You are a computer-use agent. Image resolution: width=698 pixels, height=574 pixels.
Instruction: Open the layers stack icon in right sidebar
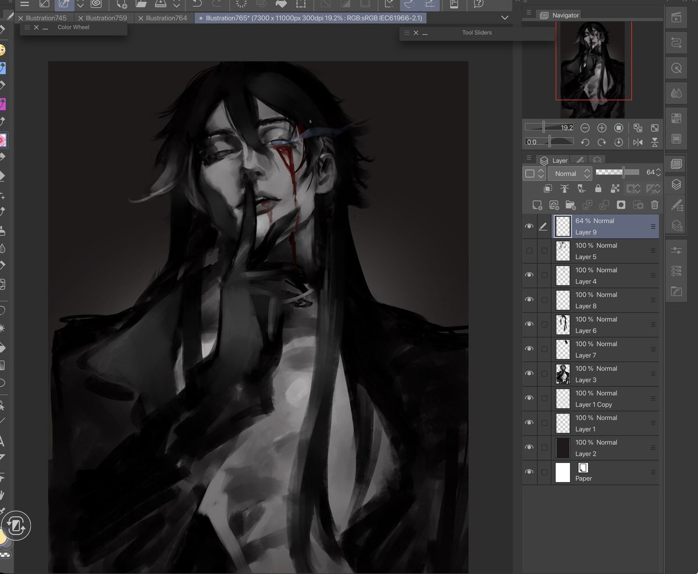(676, 184)
